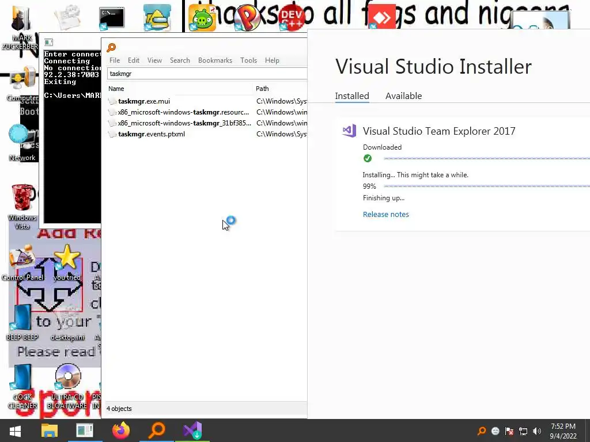Open the Windows Vista desktop icon

coord(22,207)
